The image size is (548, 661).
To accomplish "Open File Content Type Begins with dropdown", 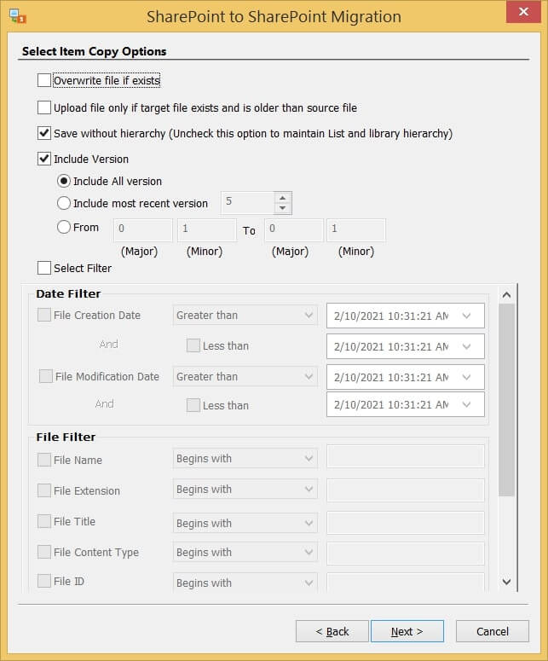I will [x=245, y=552].
